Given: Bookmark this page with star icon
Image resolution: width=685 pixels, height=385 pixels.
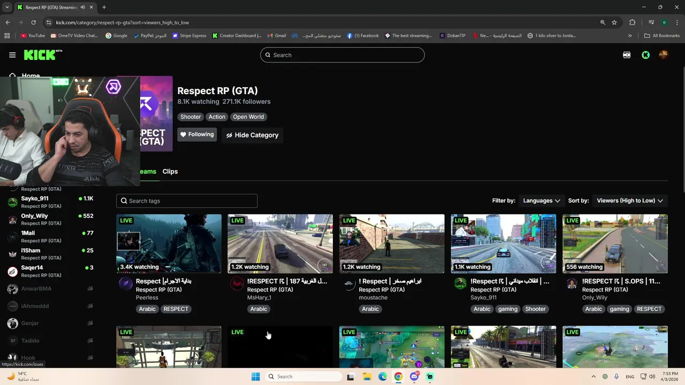Looking at the screenshot, I should click(x=614, y=22).
